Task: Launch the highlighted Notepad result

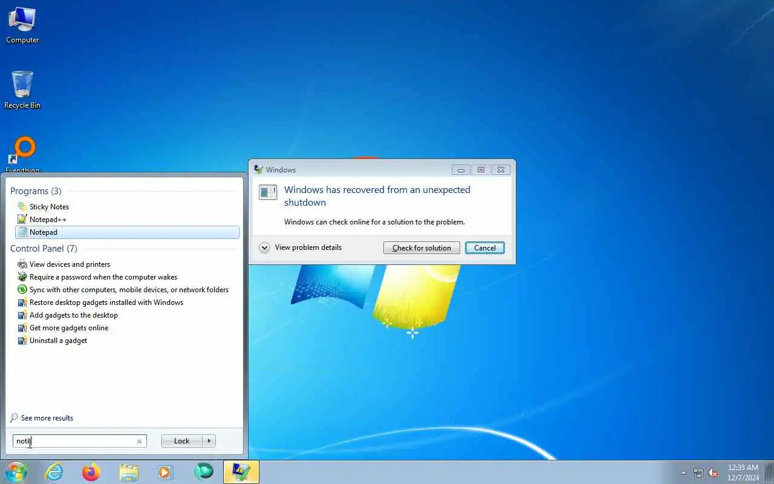Action: pos(127,232)
